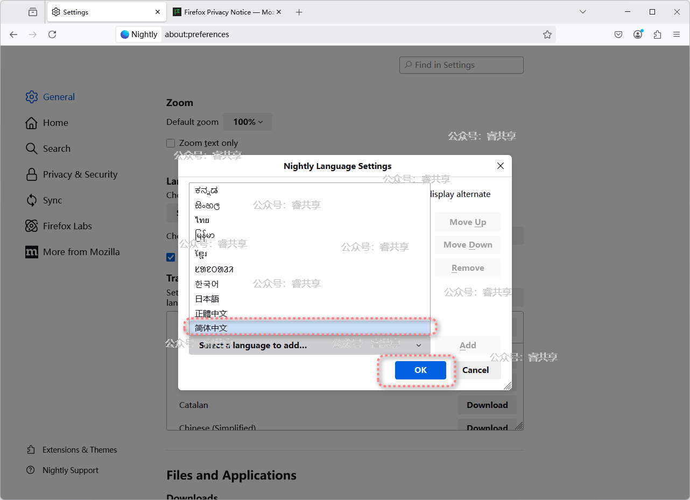Reload the current page
690x500 pixels.
[x=52, y=34]
